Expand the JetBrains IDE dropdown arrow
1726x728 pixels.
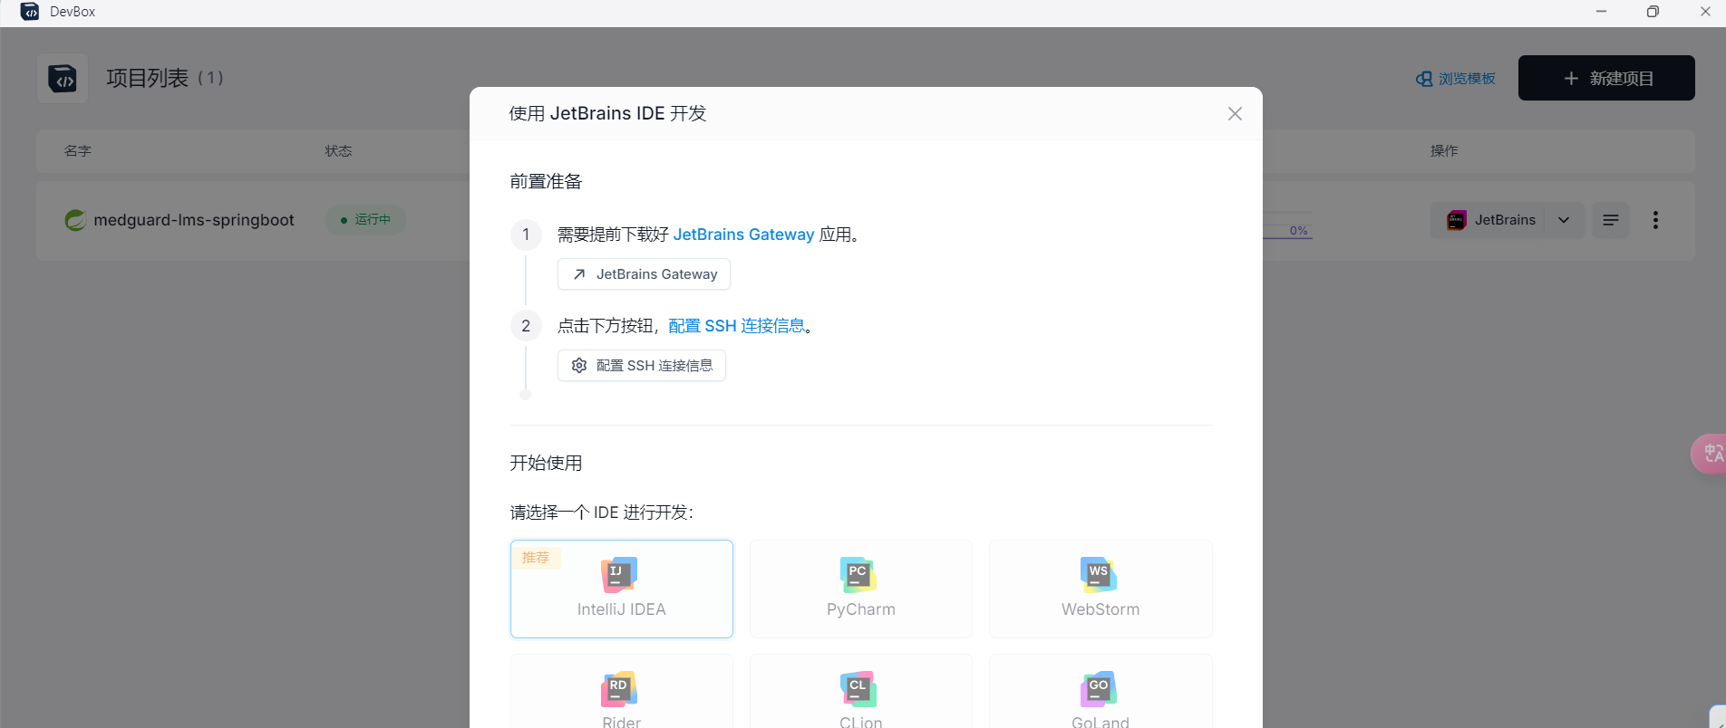(1564, 220)
